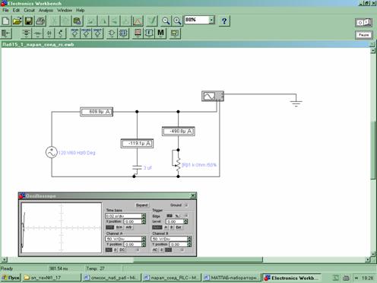The image size is (377, 283).
Task: Set trigger source to Auto
Action: 157,227
